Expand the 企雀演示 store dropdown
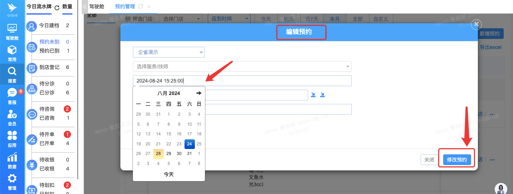The height and width of the screenshot is (194, 513). [x=168, y=52]
